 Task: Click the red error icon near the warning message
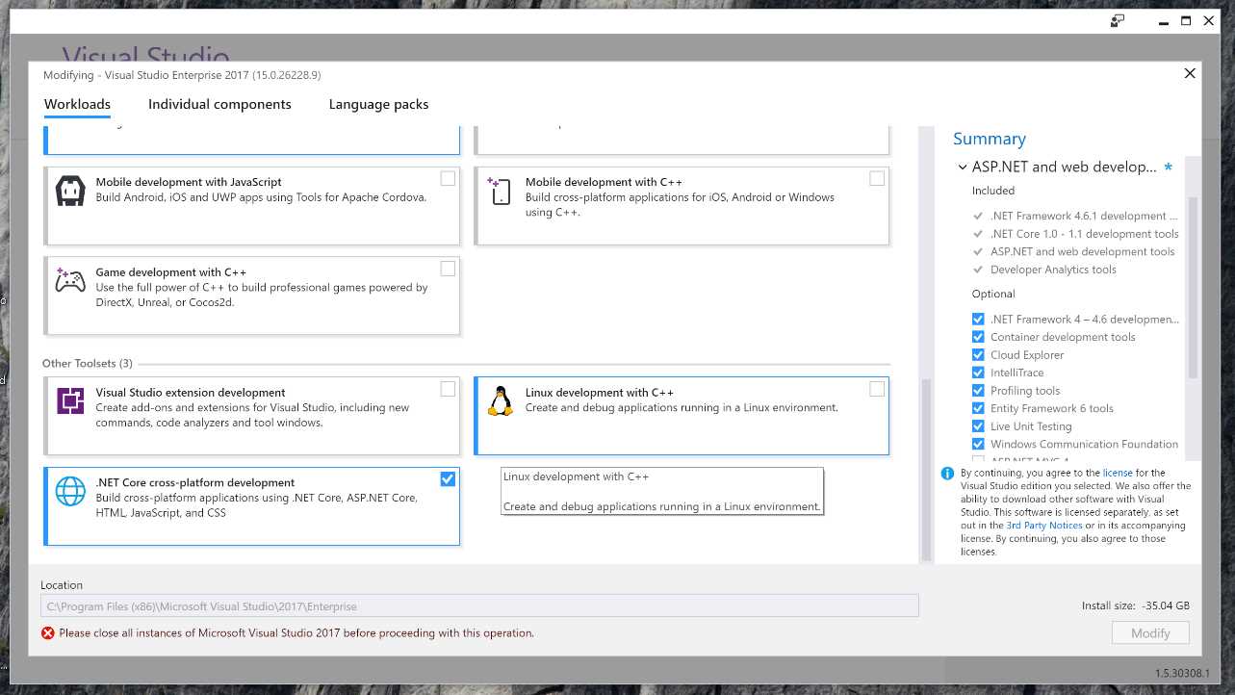tap(48, 632)
